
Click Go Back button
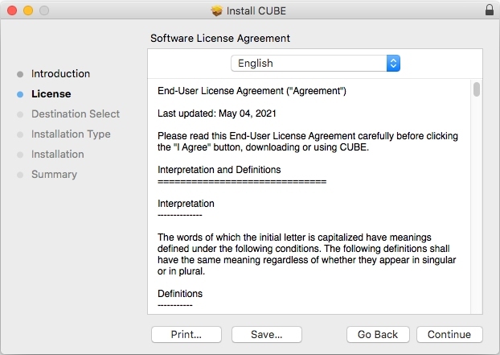[378, 334]
